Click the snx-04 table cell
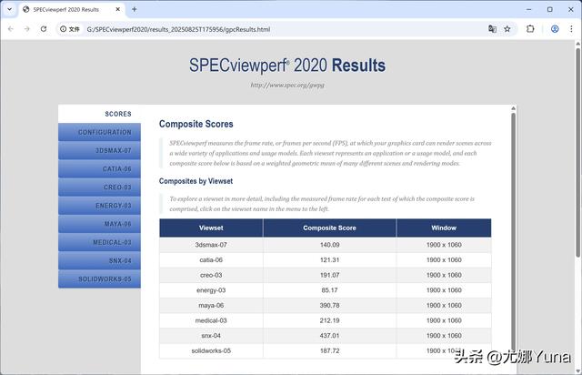 coord(211,336)
